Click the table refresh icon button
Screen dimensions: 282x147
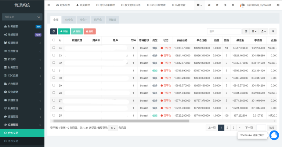click(x=54, y=32)
